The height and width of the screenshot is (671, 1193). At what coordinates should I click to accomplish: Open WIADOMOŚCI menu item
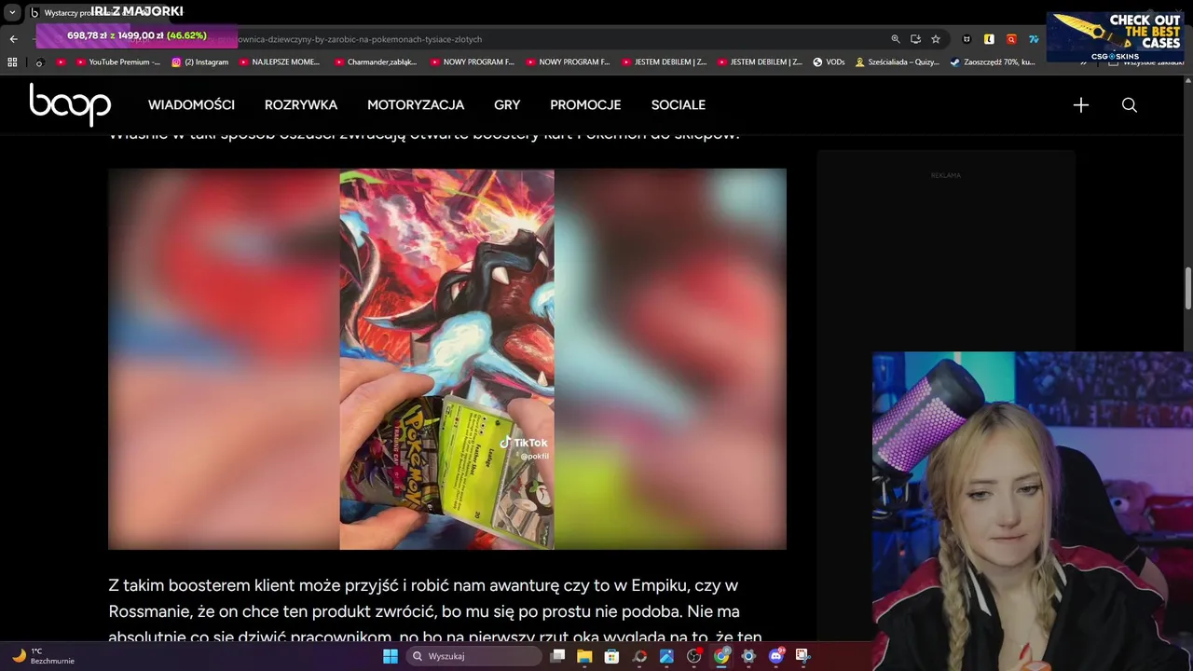click(x=191, y=105)
